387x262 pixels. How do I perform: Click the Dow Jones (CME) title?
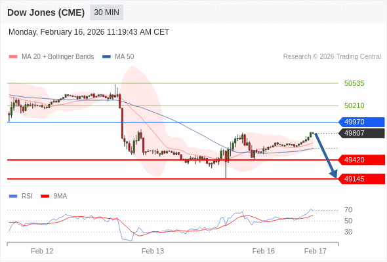point(46,12)
